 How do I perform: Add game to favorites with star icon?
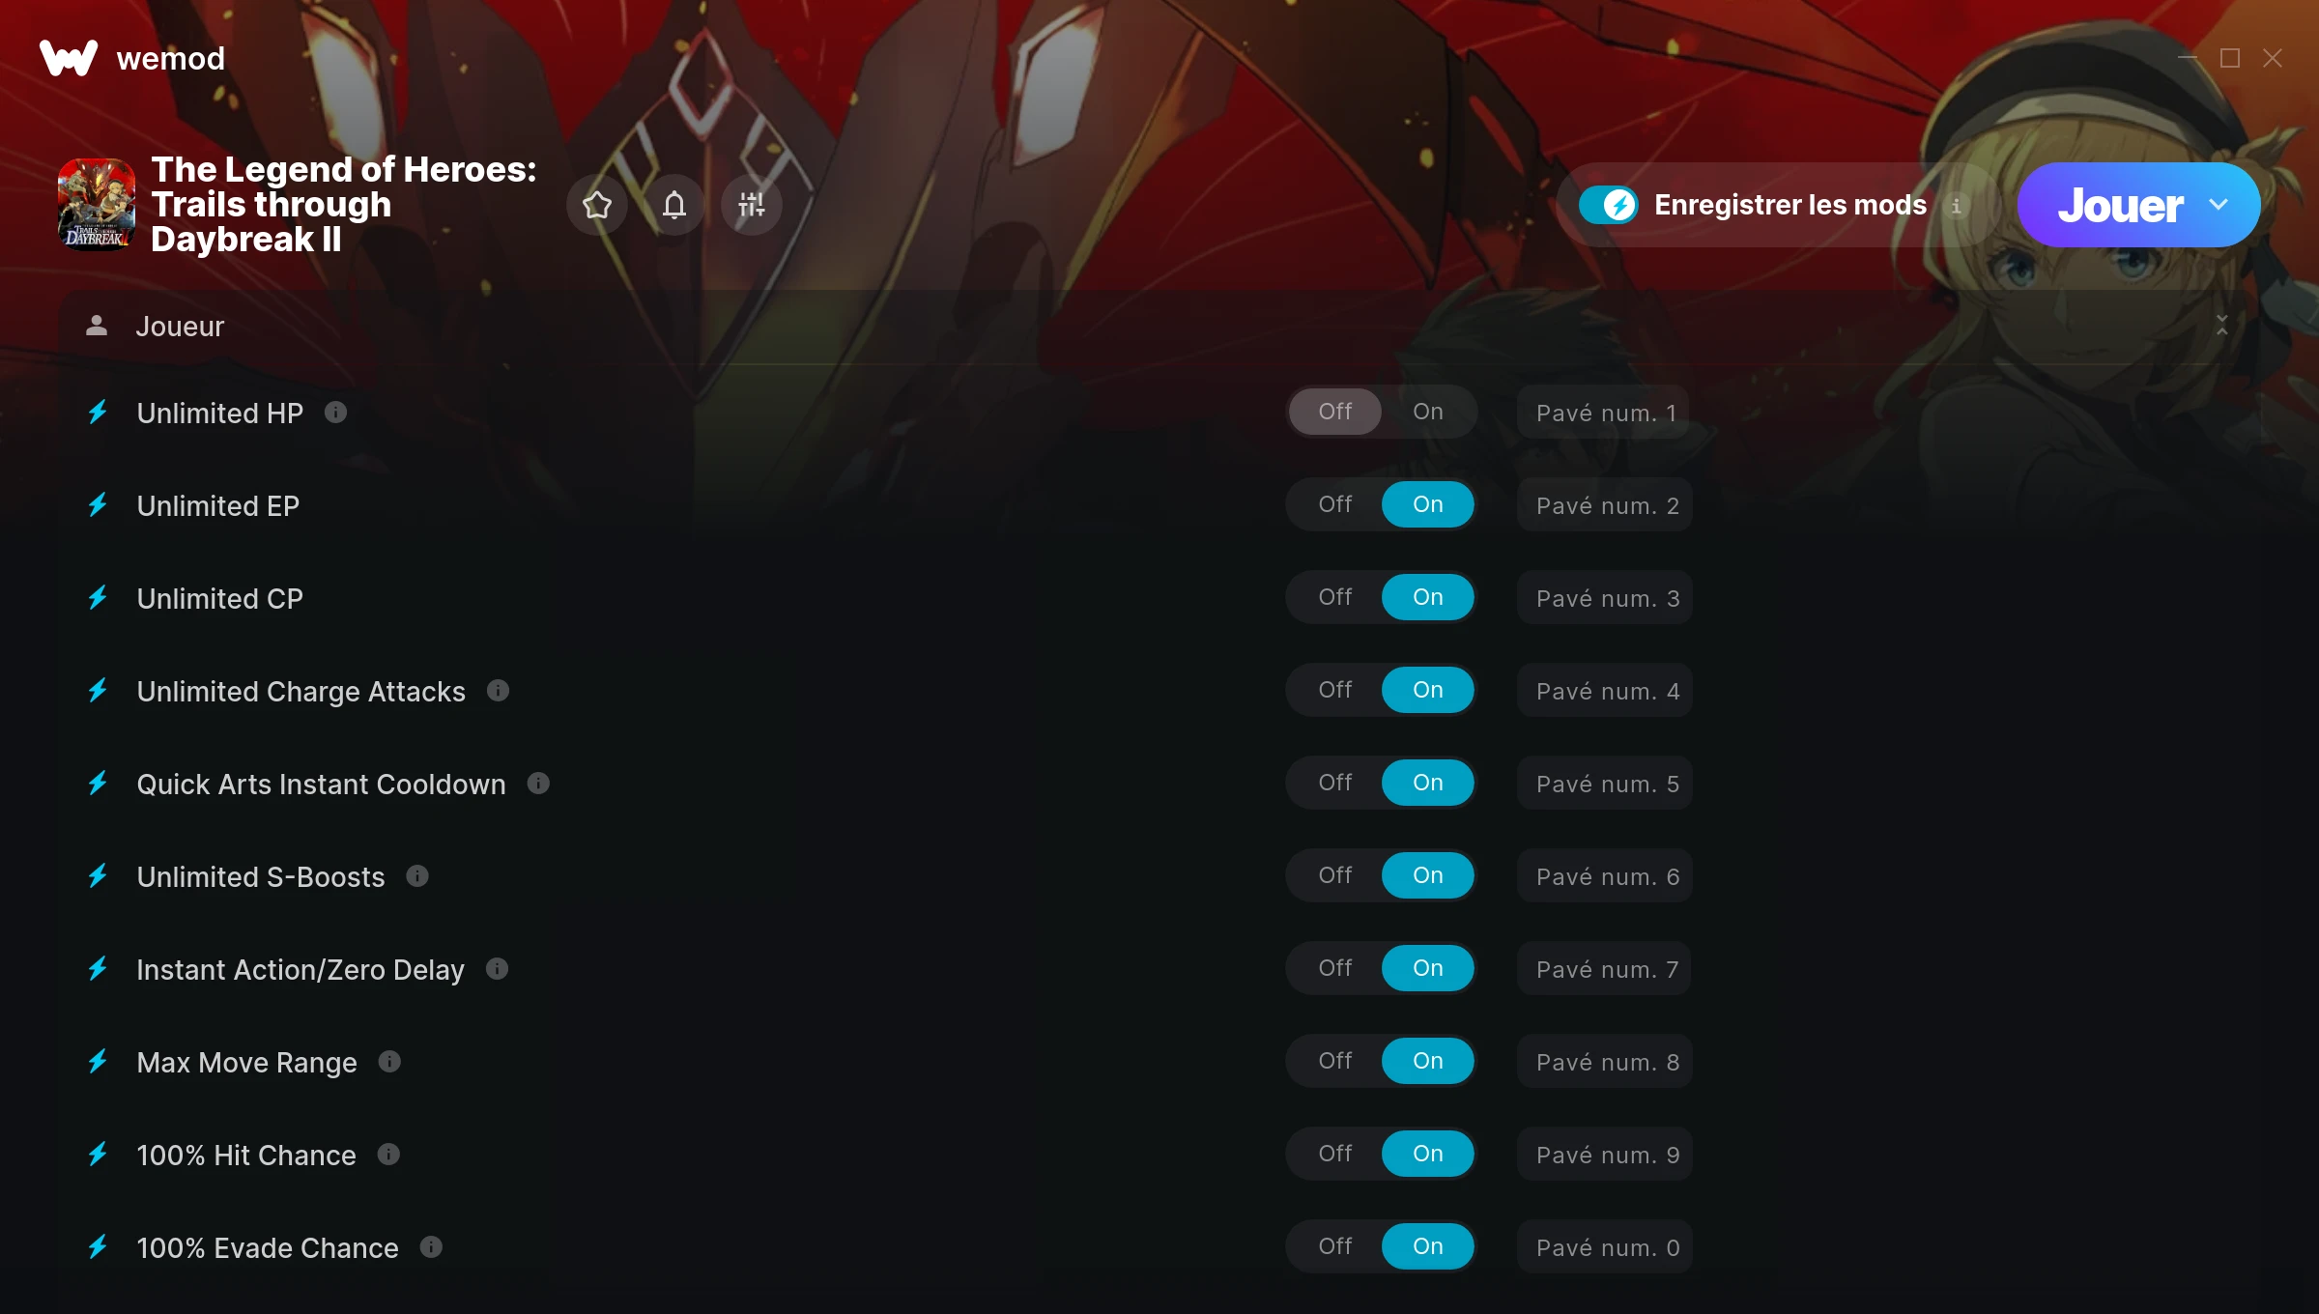597,205
